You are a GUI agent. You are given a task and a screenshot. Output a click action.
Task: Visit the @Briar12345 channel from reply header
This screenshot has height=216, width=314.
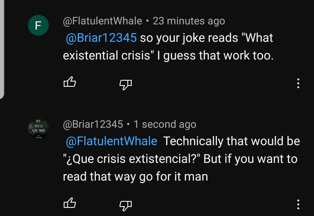(x=93, y=124)
